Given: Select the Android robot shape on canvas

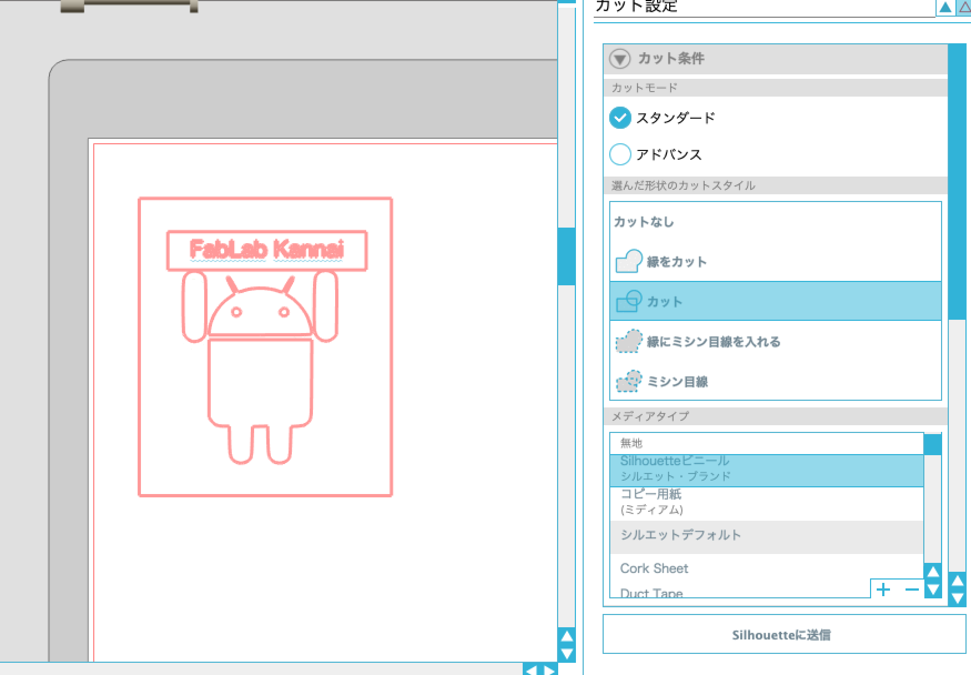Looking at the screenshot, I should pyautogui.click(x=260, y=367).
